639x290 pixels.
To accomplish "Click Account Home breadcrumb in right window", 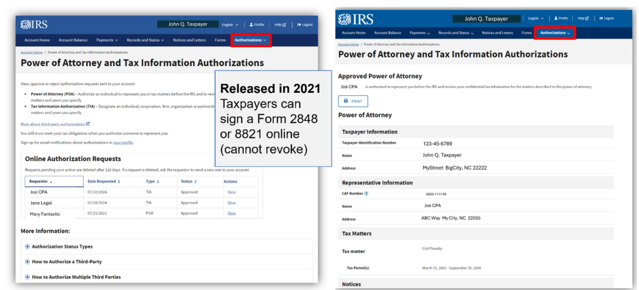I will coord(348,44).
